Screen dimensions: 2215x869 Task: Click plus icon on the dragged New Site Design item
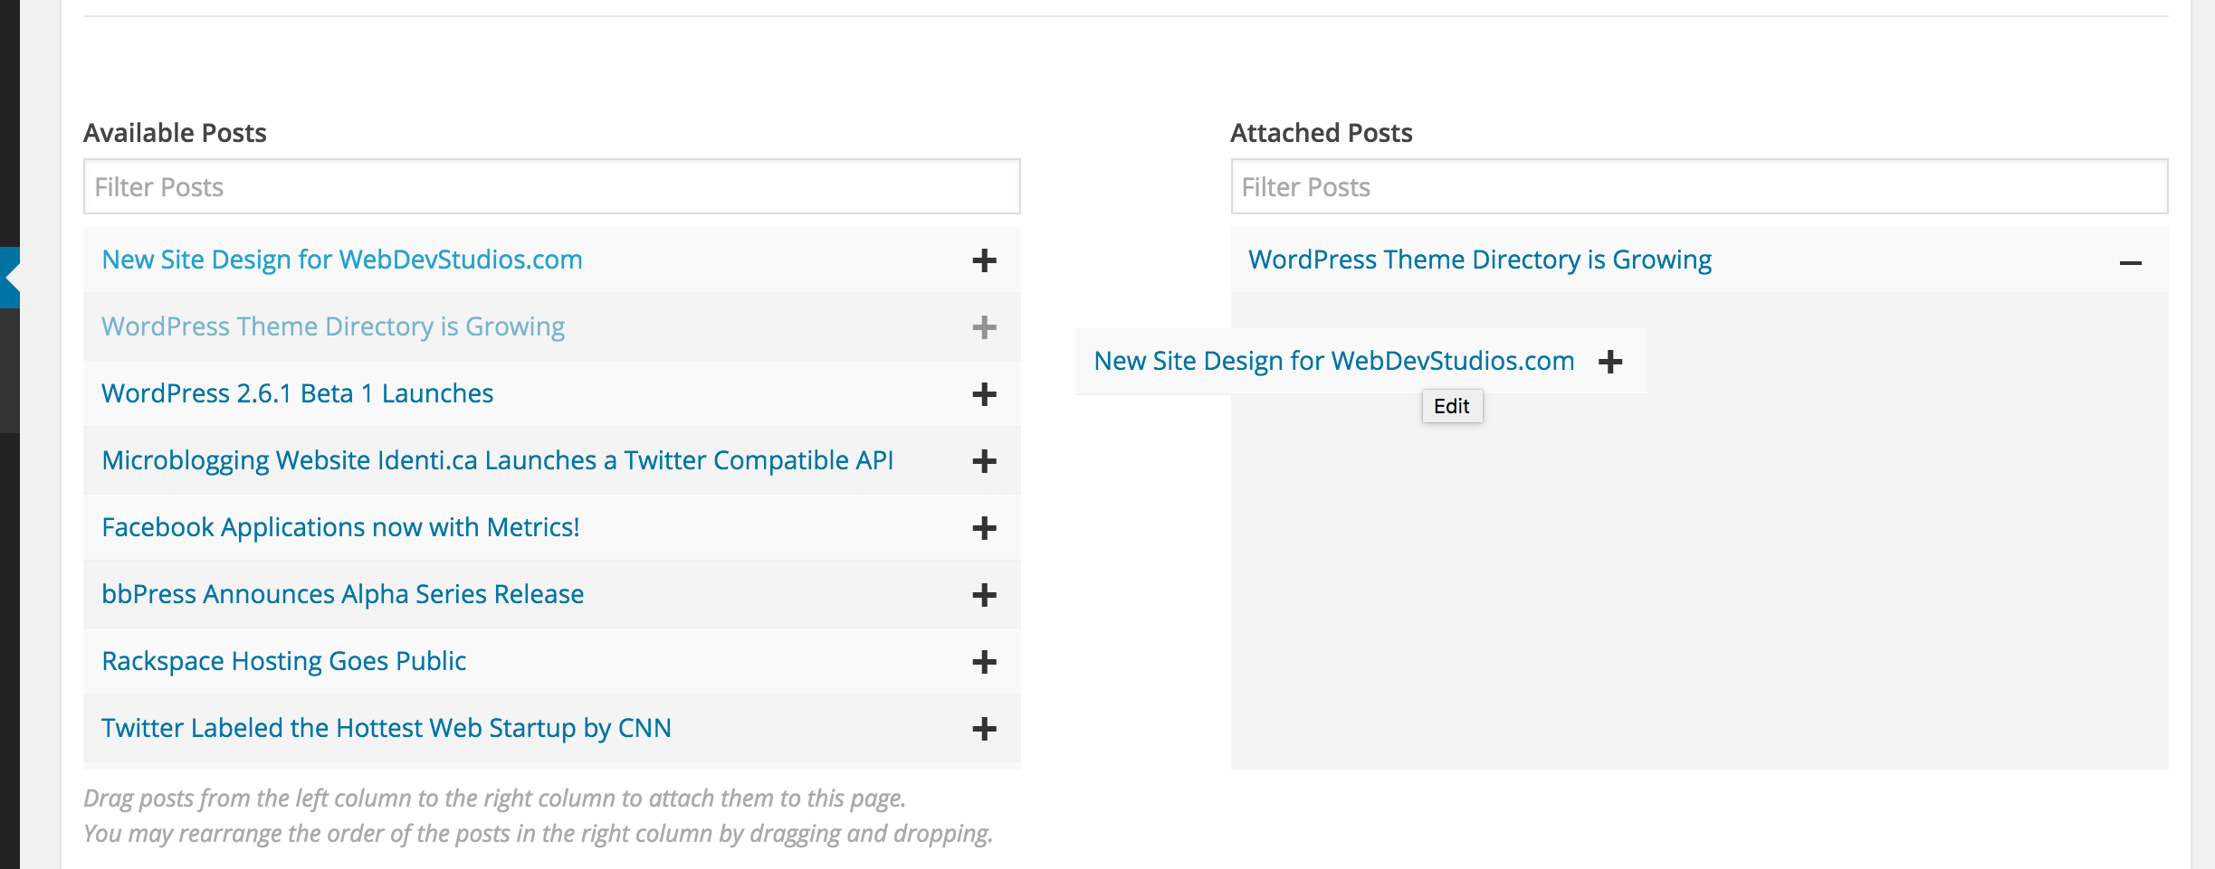[1610, 362]
